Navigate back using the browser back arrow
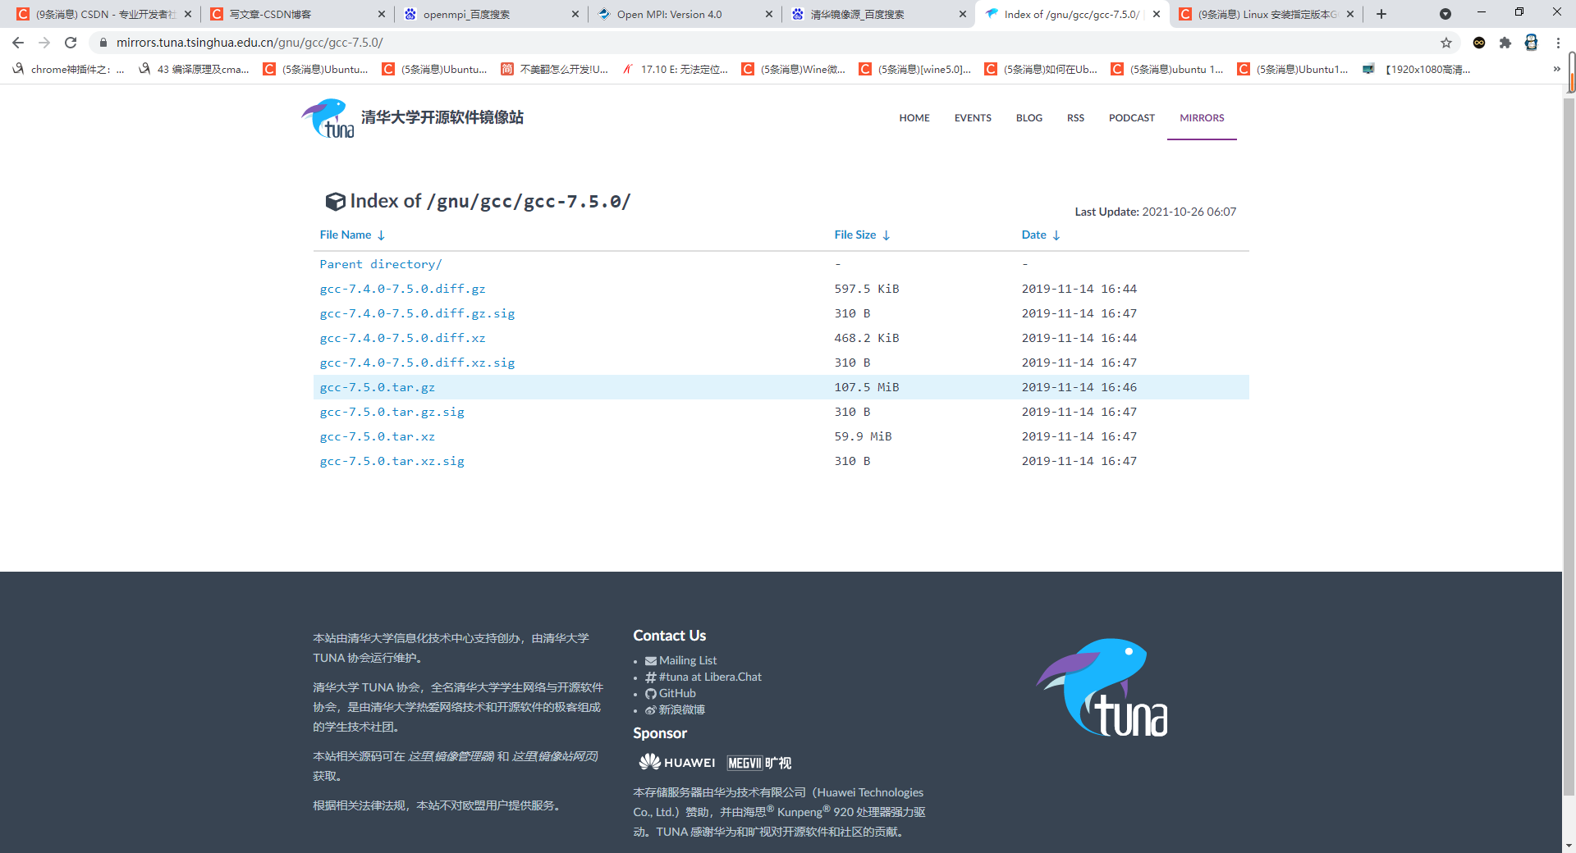 17,42
